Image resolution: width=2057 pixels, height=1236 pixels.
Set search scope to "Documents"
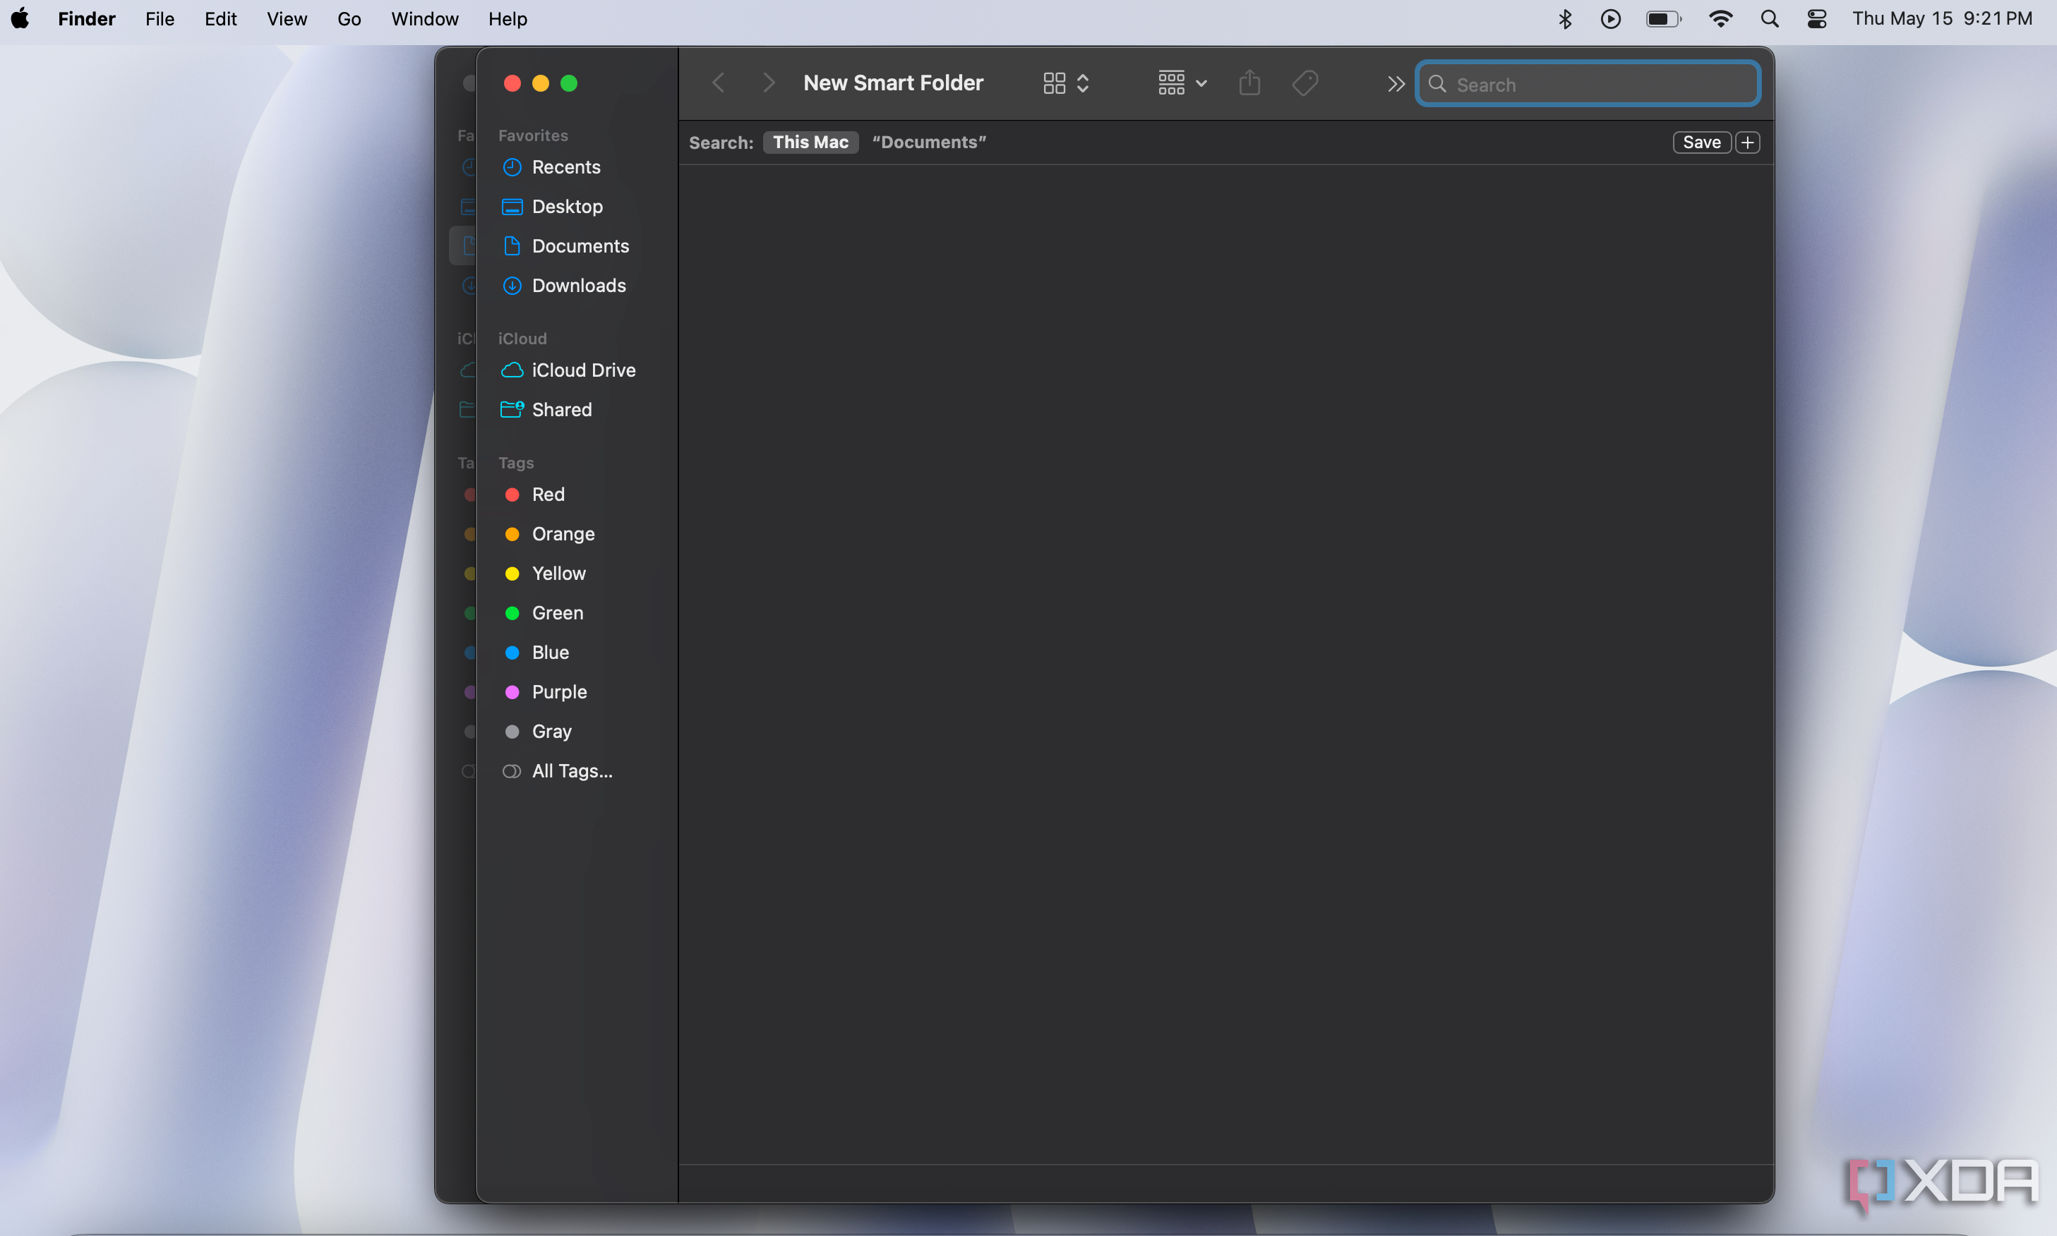pos(929,143)
